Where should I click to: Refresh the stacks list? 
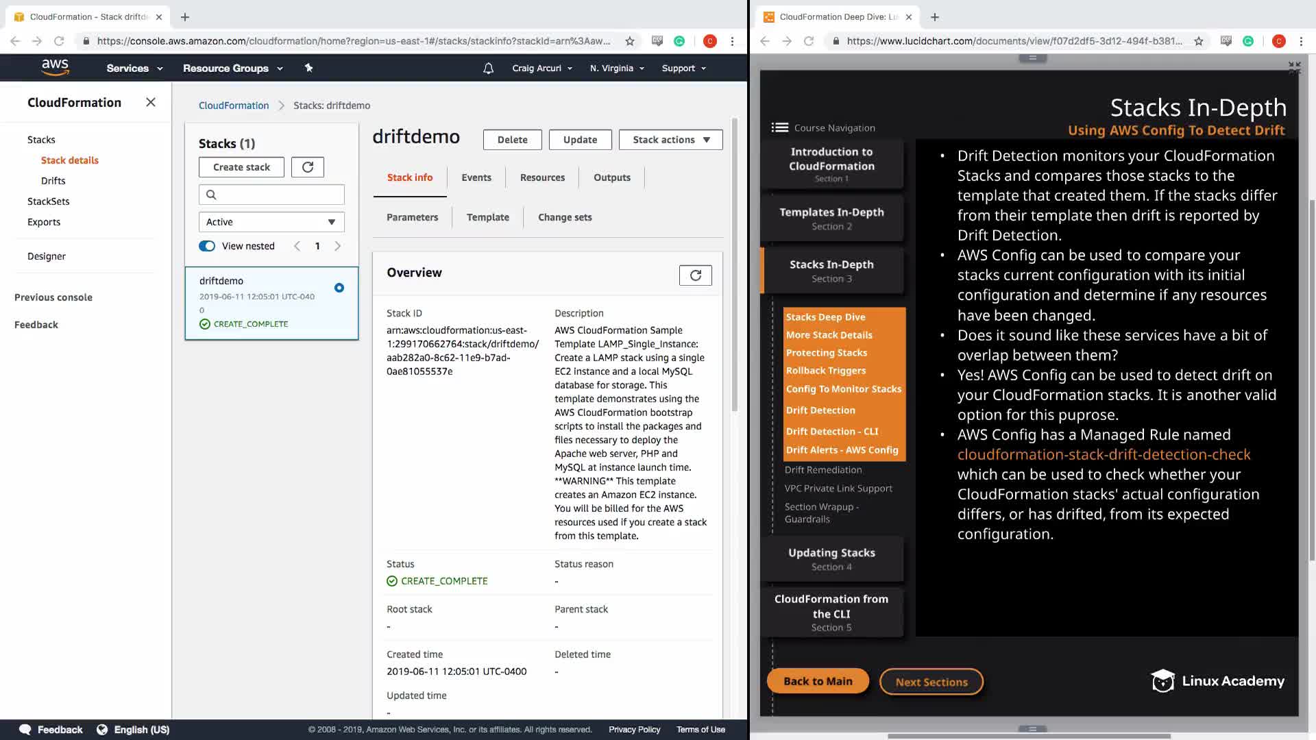pos(308,167)
